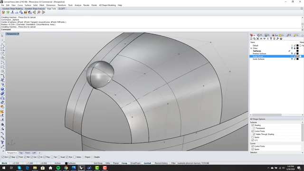Toggle Record History in status bar
Image resolution: width=304 pixels, height=171 pixels.
(161, 163)
